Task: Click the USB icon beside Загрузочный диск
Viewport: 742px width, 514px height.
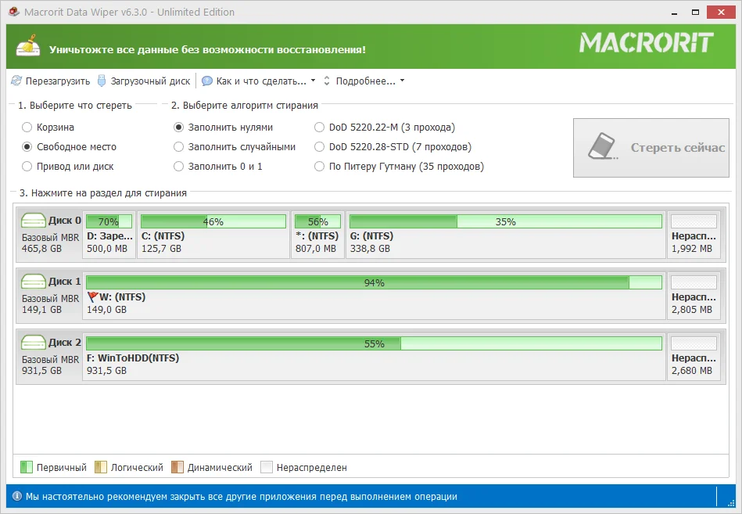Action: pyautogui.click(x=102, y=81)
